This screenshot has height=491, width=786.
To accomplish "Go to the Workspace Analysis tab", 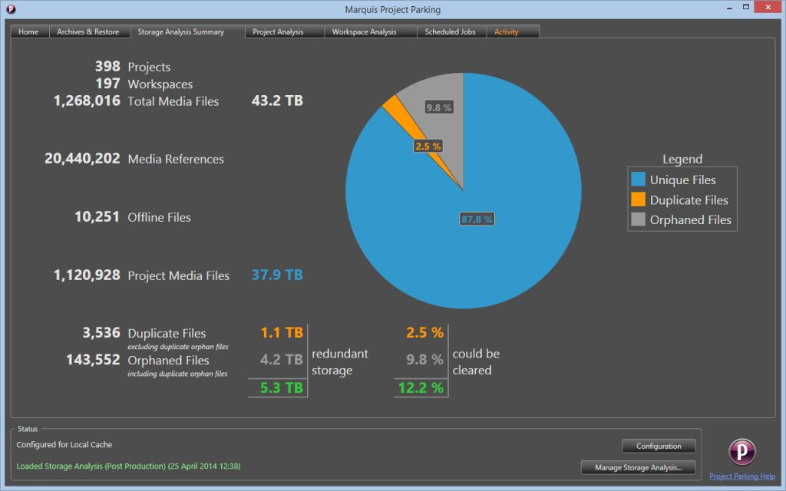I will (x=365, y=32).
